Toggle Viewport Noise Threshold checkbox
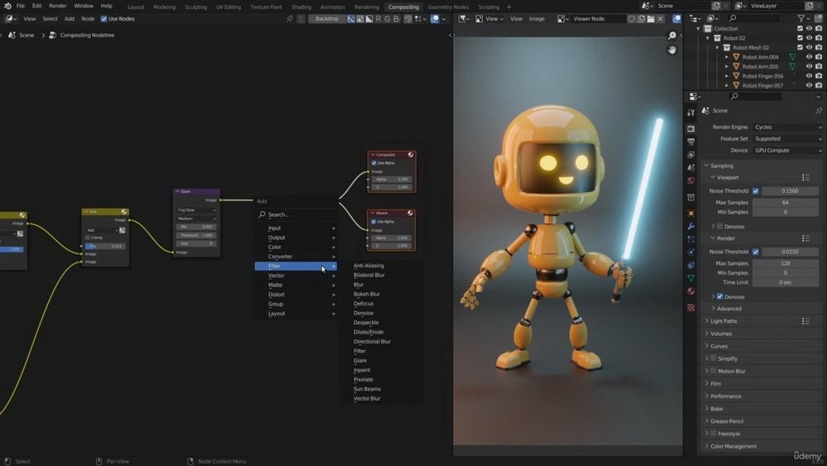 pyautogui.click(x=756, y=191)
